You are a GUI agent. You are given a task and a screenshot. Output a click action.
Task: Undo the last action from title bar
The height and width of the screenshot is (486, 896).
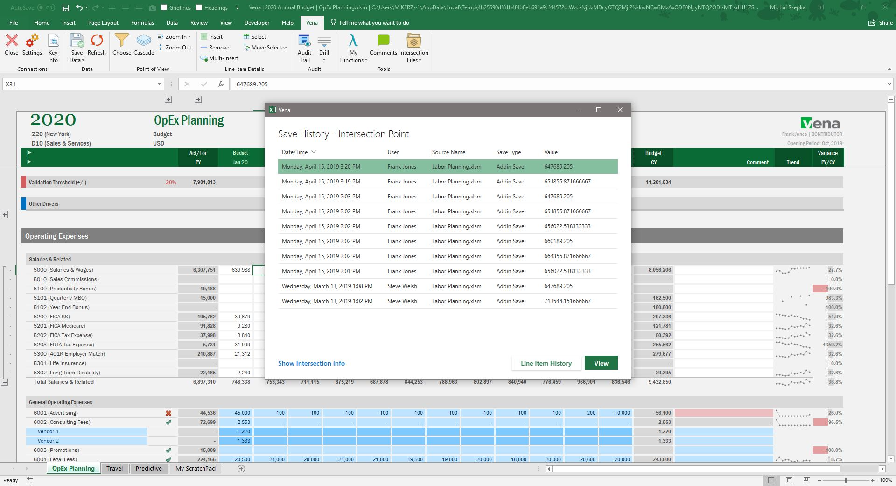(x=79, y=7)
